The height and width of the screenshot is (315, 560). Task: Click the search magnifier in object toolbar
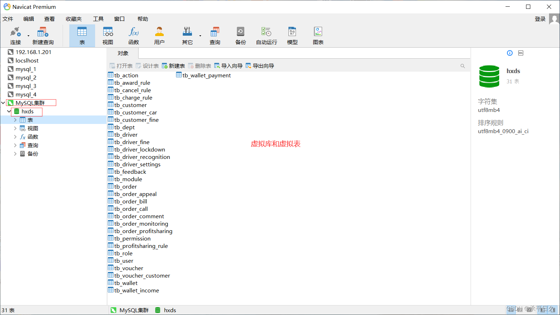(462, 66)
